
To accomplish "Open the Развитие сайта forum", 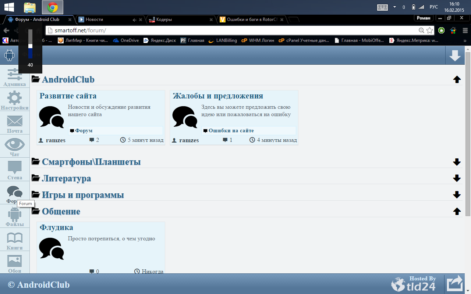I will point(68,96).
